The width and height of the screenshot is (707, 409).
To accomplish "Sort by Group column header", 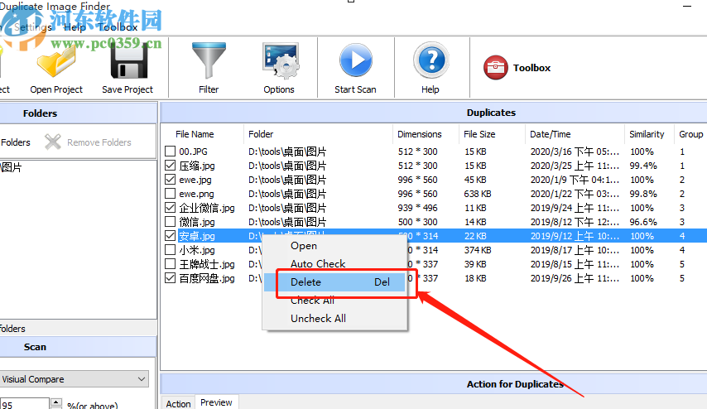I will 690,134.
